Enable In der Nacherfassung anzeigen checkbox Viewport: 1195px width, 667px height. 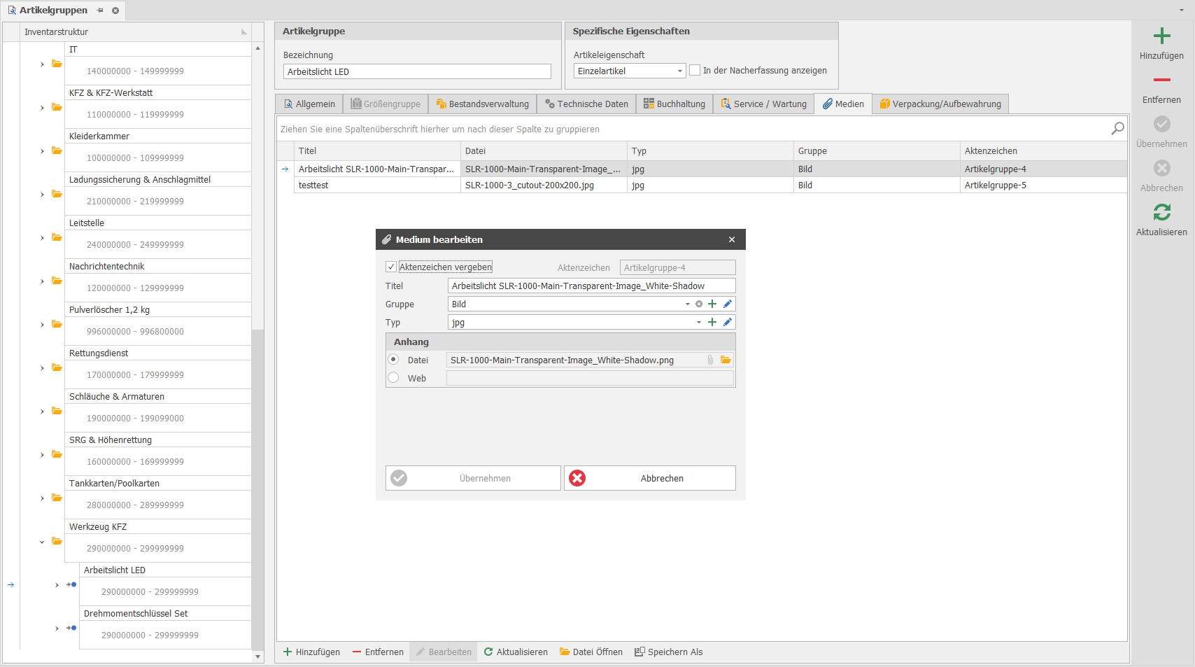point(695,71)
